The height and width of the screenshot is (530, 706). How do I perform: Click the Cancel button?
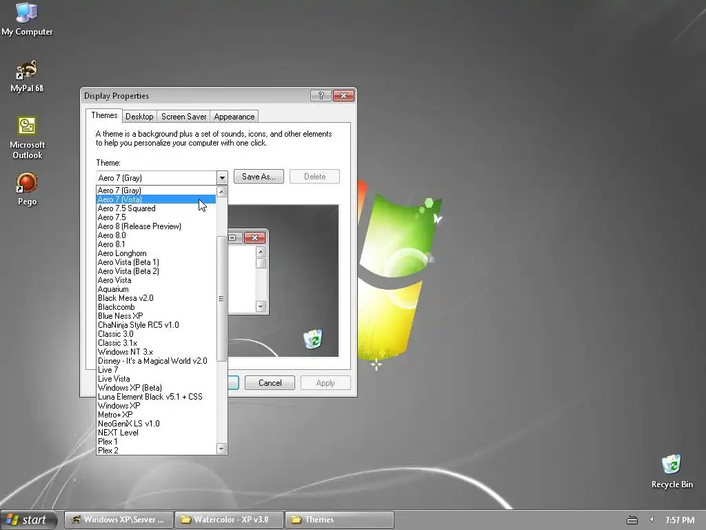point(270,382)
